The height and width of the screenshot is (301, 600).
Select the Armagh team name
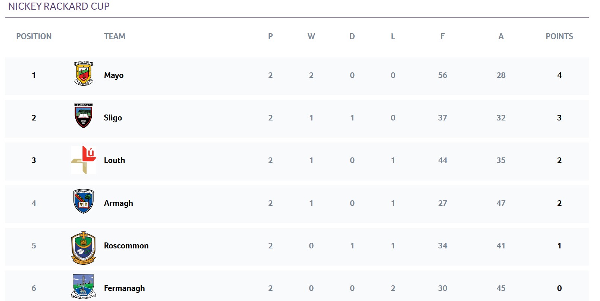point(119,203)
